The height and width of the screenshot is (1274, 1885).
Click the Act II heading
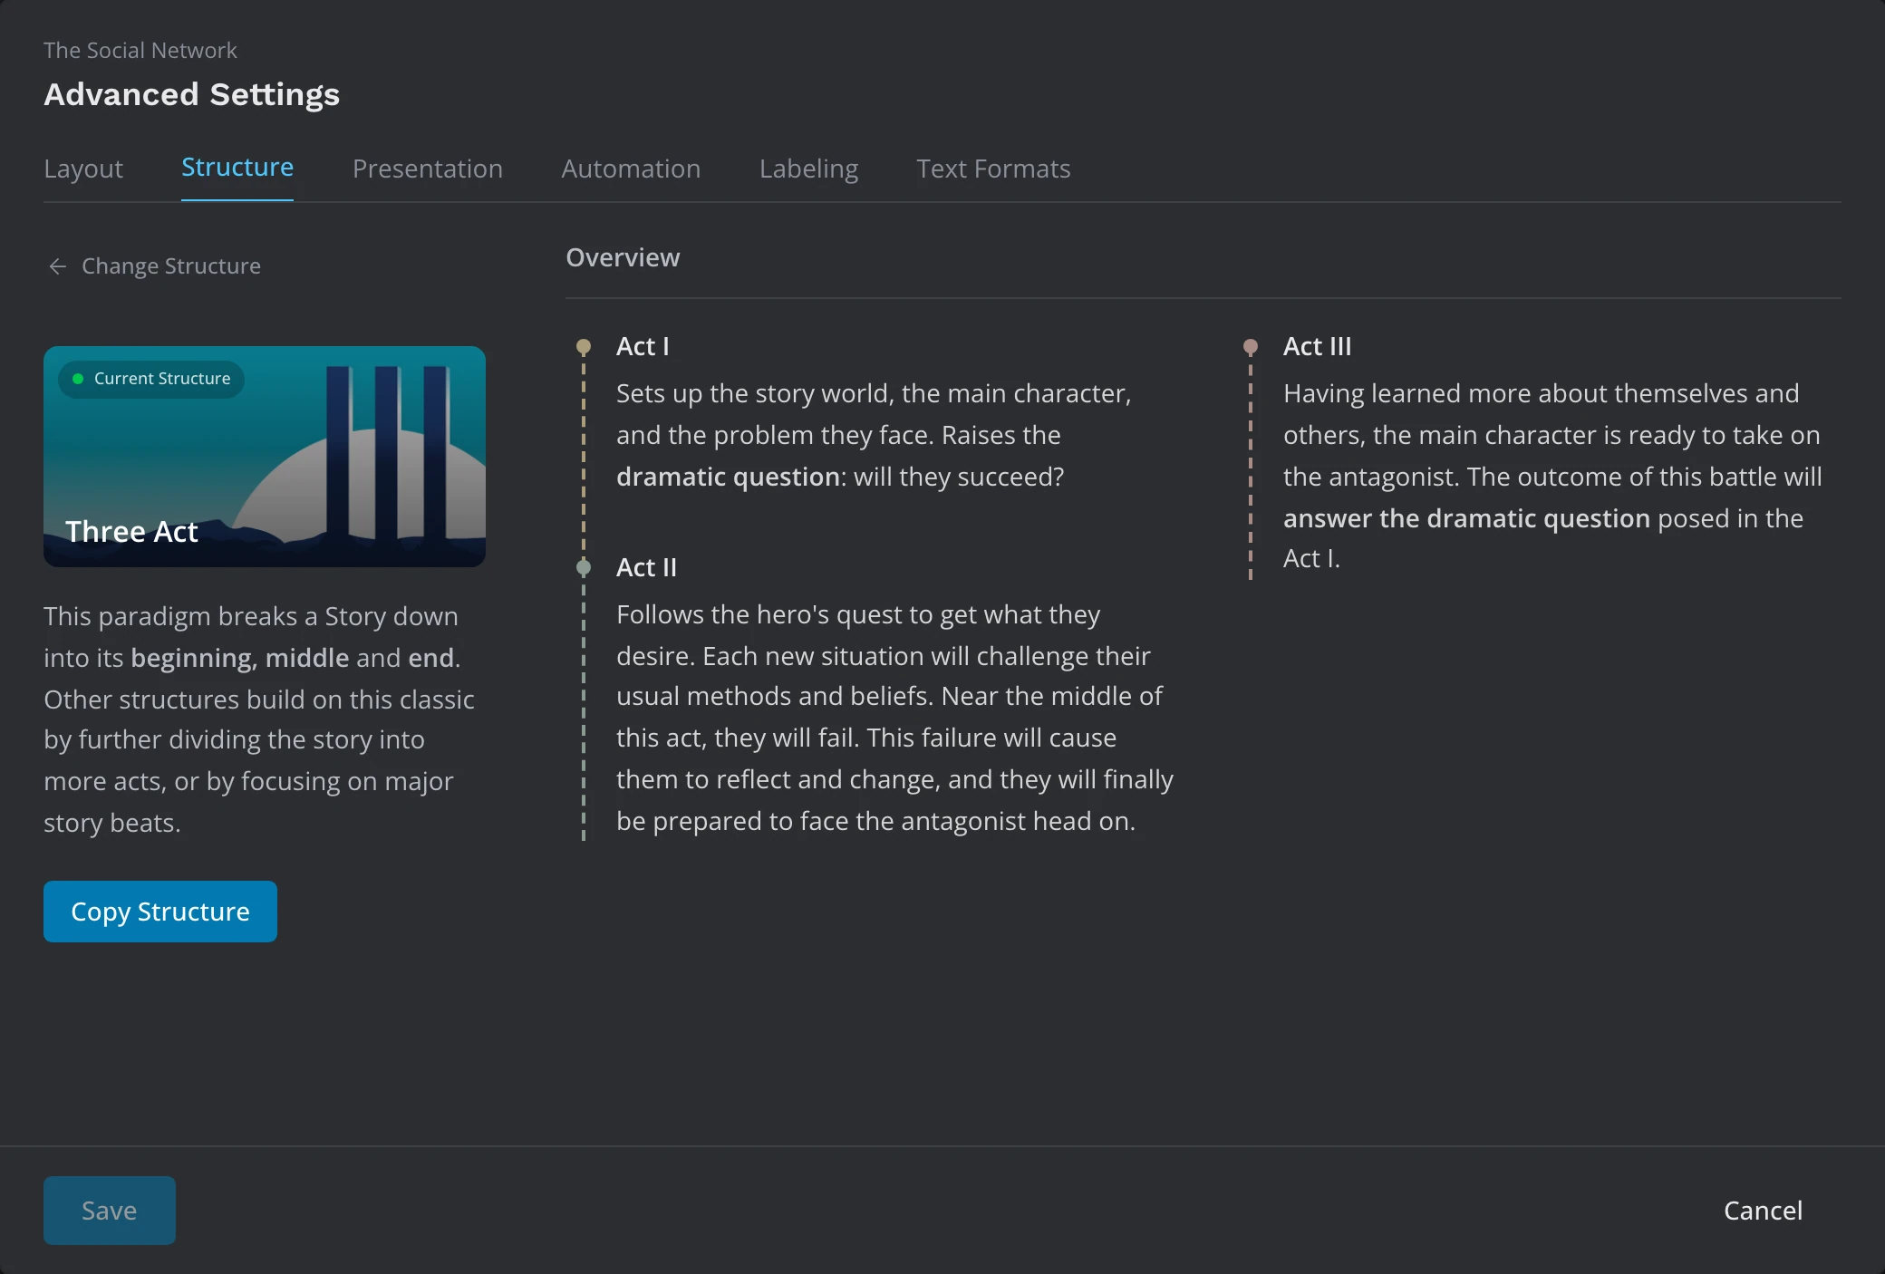(646, 567)
